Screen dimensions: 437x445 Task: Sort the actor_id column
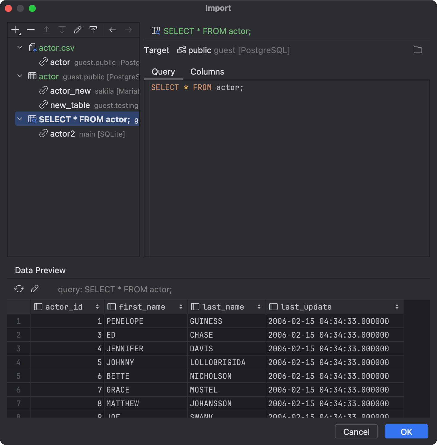click(x=97, y=307)
